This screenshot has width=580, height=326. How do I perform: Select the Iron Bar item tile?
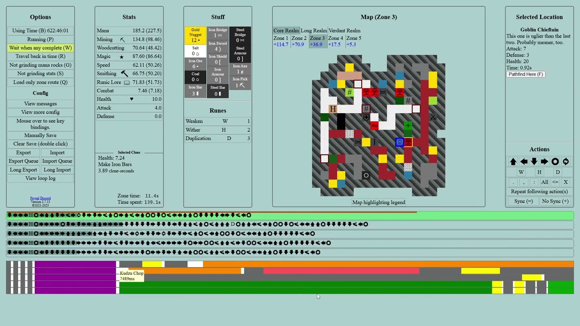click(195, 91)
